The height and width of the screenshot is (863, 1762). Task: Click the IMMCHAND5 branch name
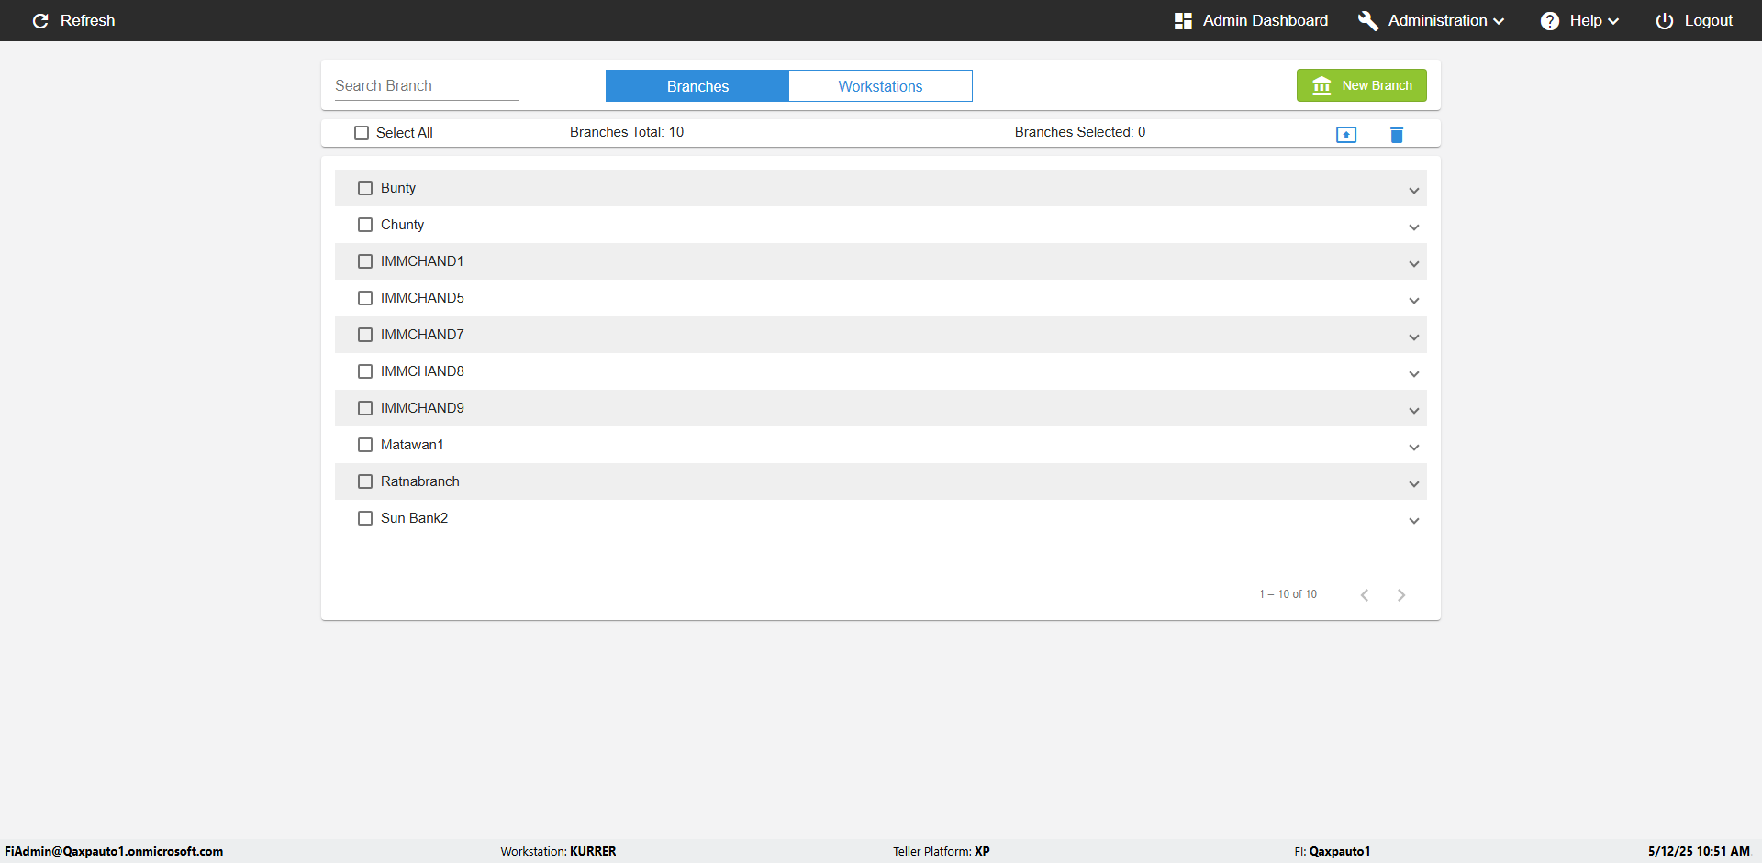coord(422,298)
